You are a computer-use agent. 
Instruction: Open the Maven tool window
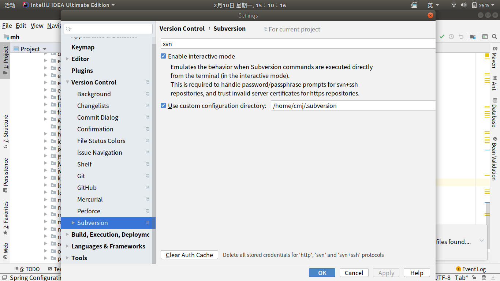point(495,57)
